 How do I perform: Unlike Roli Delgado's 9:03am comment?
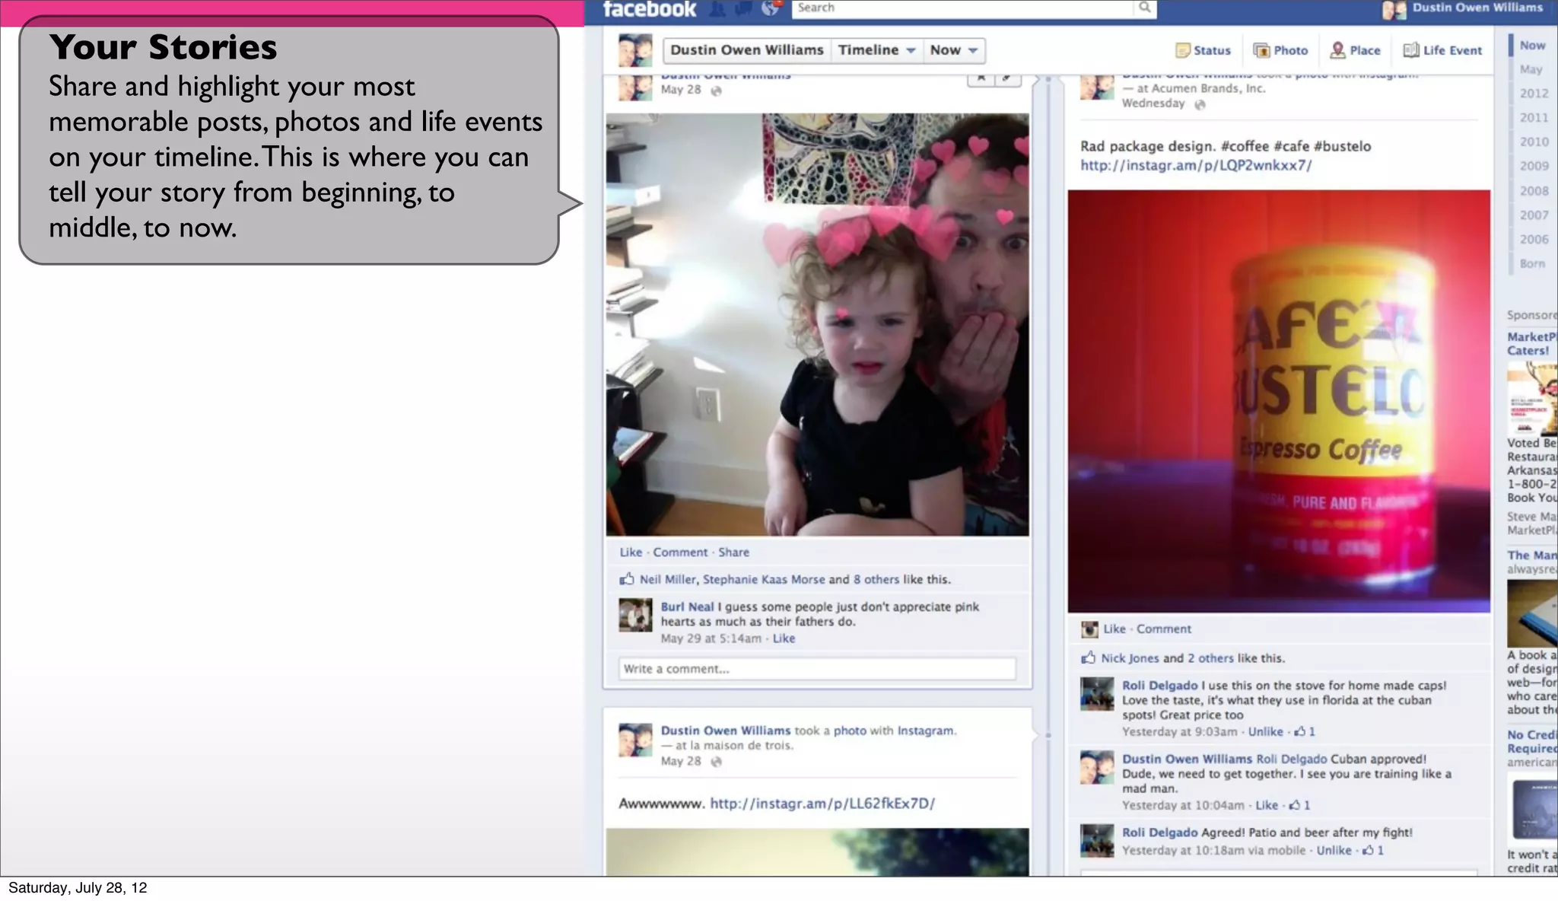coord(1265,731)
